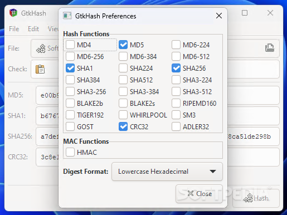Click the GtkHash Preferences dialog icon
The height and width of the screenshot is (215, 287).
[x=67, y=16]
